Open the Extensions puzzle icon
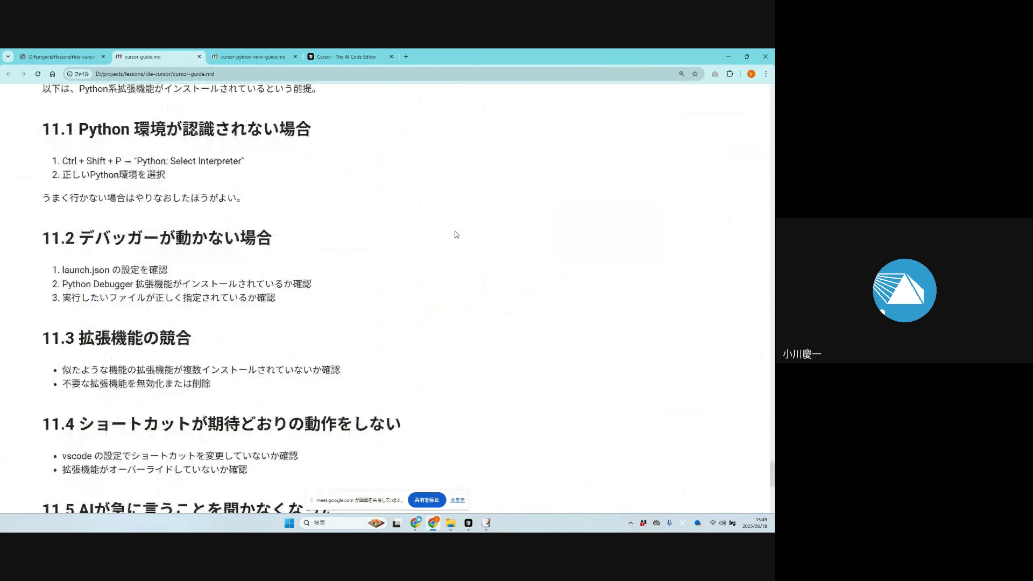Screen dimensions: 1033x581 [x=730, y=74]
